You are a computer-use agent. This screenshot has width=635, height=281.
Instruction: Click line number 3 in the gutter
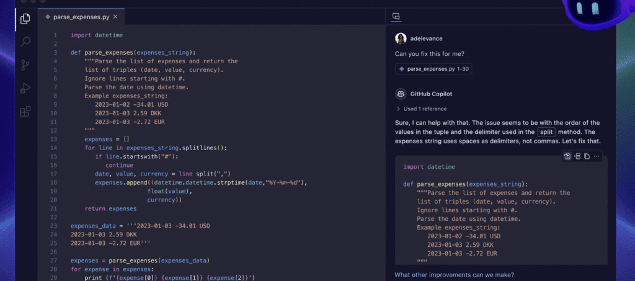(55, 53)
